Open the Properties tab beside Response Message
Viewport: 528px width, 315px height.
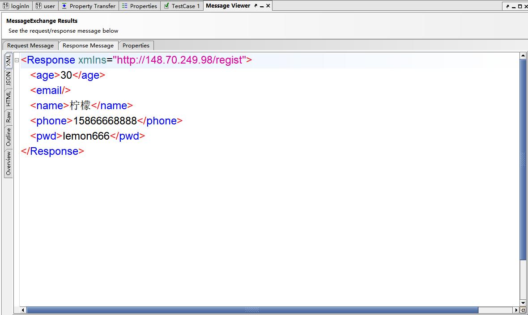point(136,46)
